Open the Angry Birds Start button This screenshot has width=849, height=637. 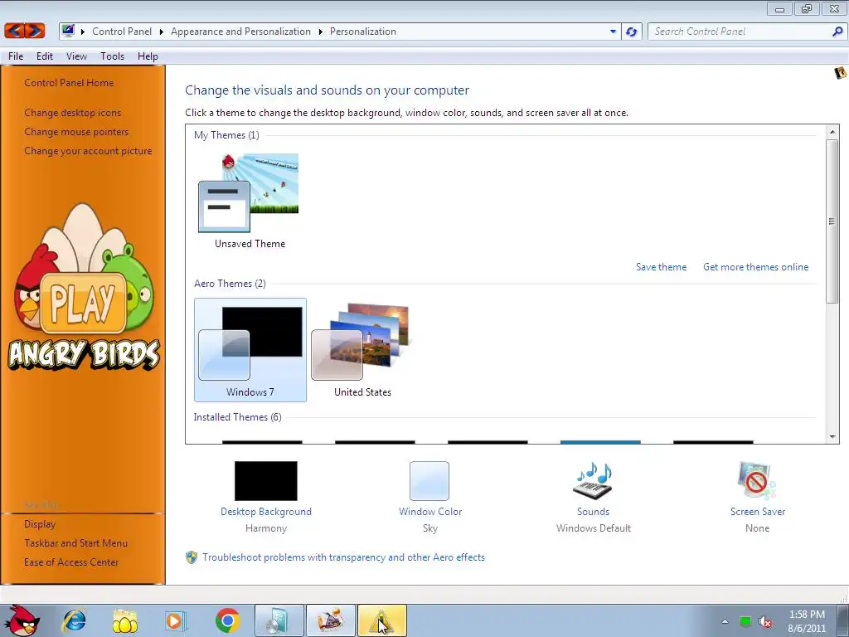click(x=21, y=620)
